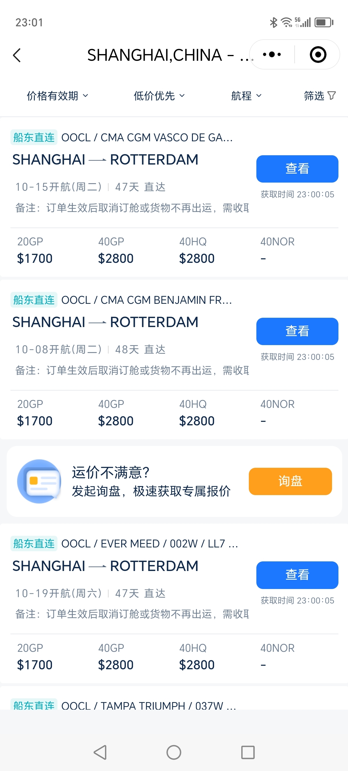Viewport: 348px width, 771px height.
Task: View the EVER MEED 002W quote
Action: (x=297, y=575)
